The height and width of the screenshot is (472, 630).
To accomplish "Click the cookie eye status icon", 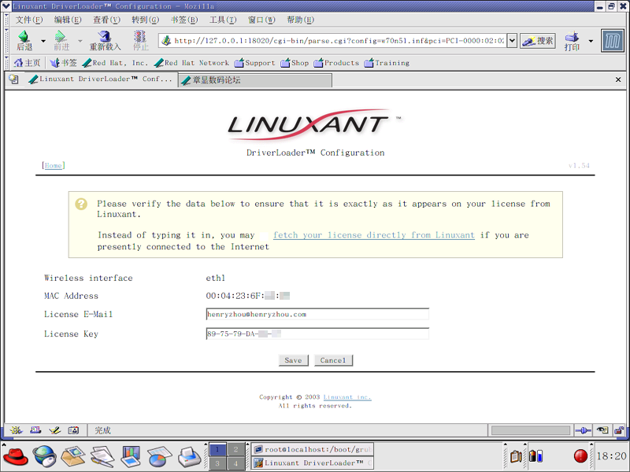I will pyautogui.click(x=602, y=430).
